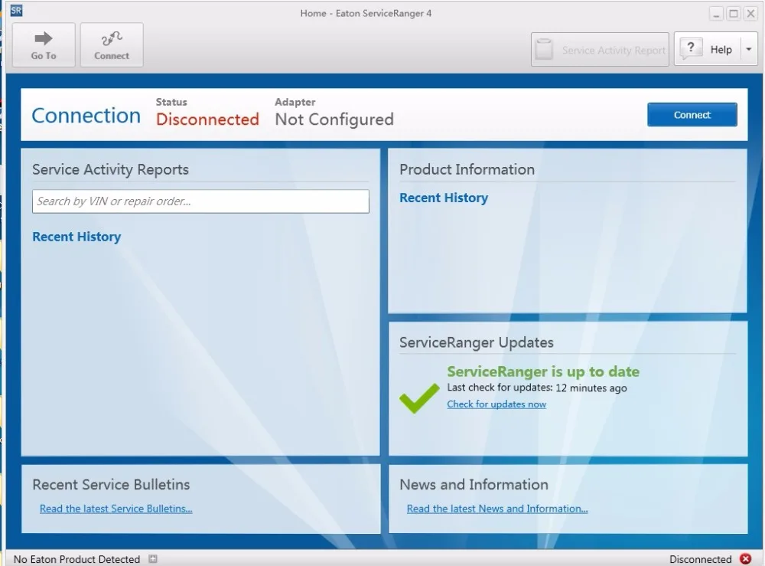The width and height of the screenshot is (765, 566).
Task: Open the Help question mark button
Action: [x=708, y=49]
